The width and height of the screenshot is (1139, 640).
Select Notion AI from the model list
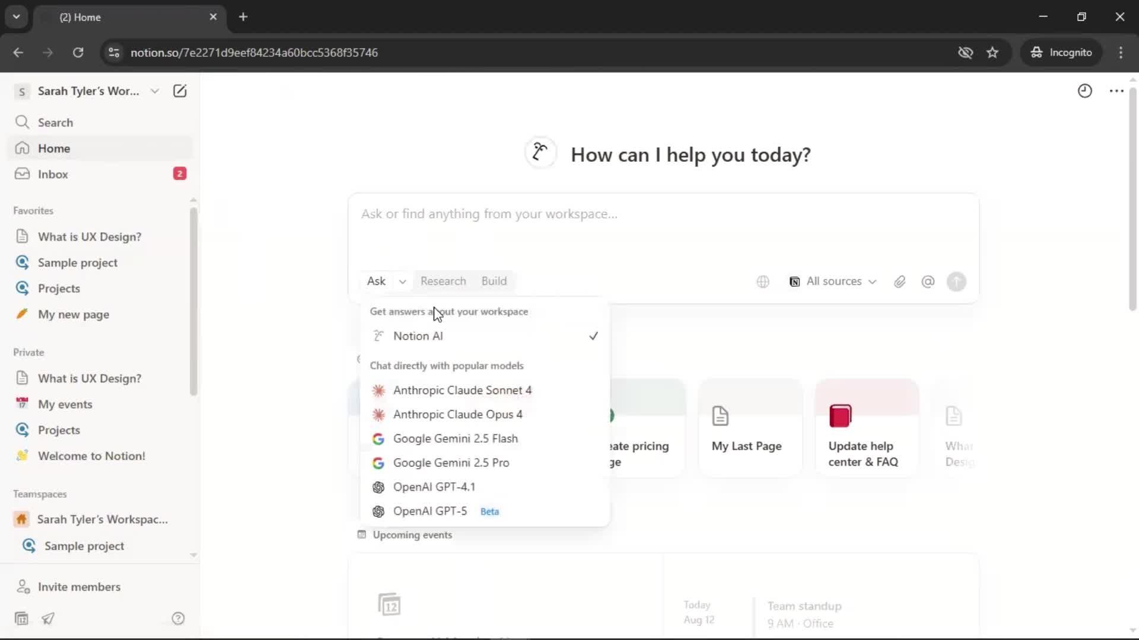[x=485, y=336]
